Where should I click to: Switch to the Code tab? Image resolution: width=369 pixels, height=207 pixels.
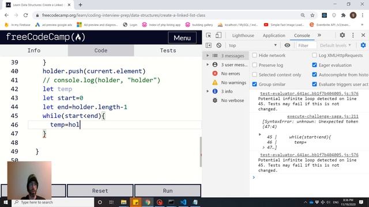tap(101, 51)
